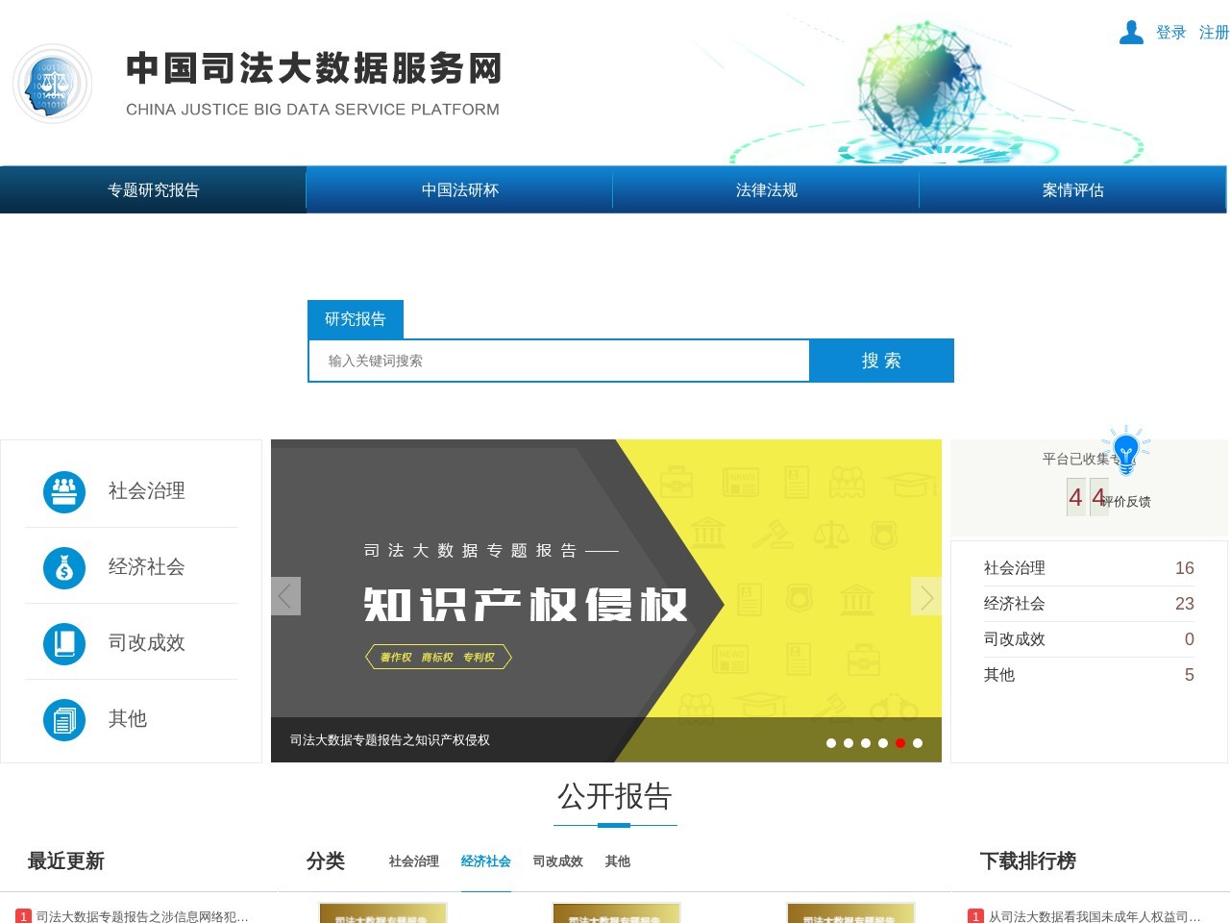Switch to 其他 category filter
Viewport: 1230px width, 923px height.
point(618,861)
